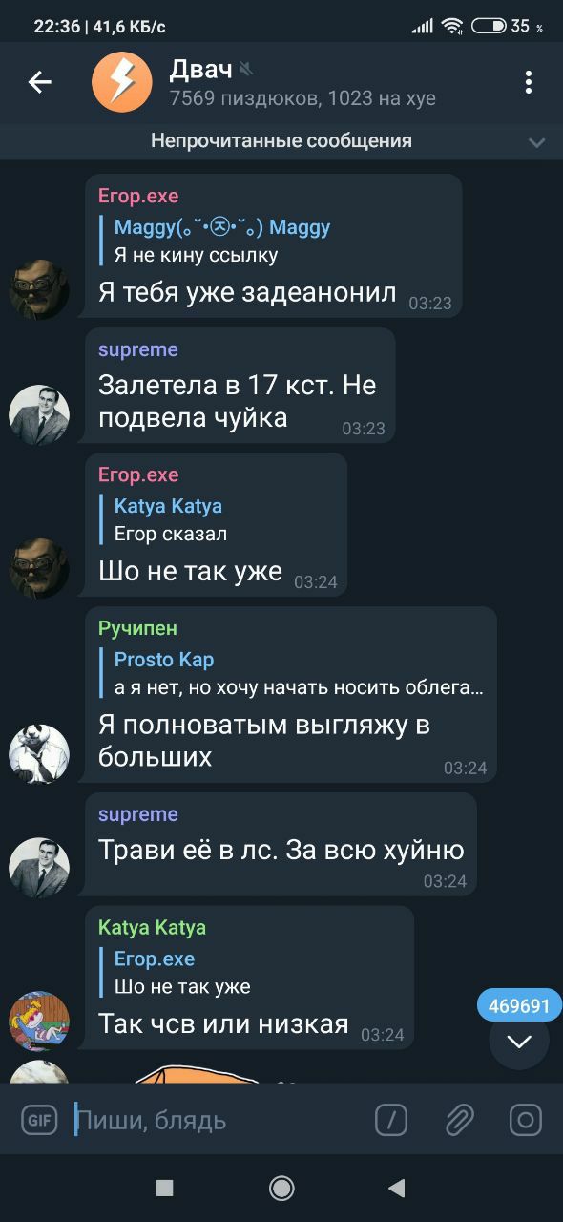This screenshot has width=563, height=1222.
Task: Open Katya Katya's profile avatar
Action: [x=39, y=1021]
